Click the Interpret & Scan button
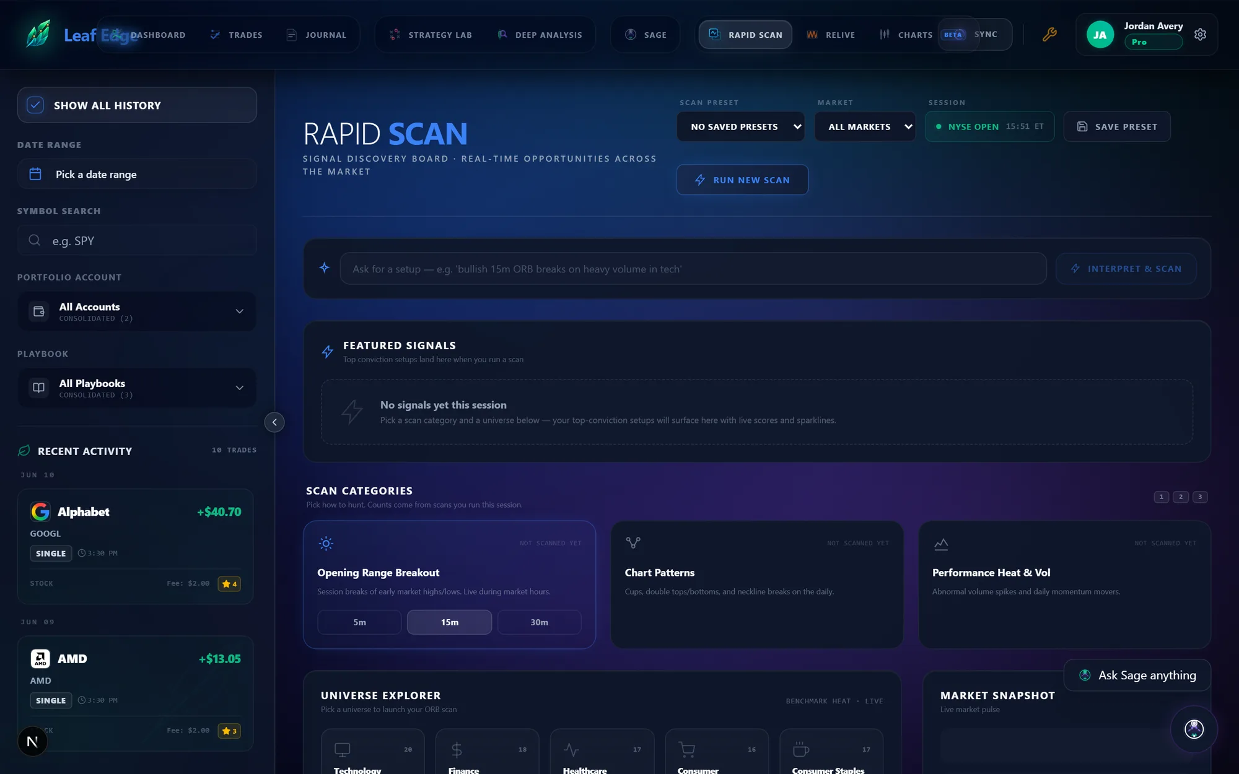Image resolution: width=1239 pixels, height=774 pixels. [1126, 268]
